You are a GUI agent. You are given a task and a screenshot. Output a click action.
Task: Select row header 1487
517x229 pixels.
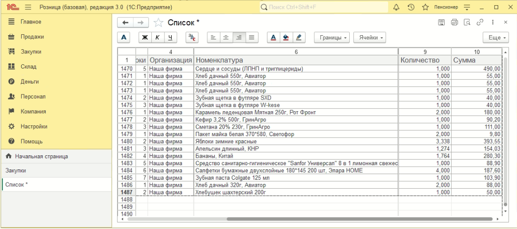[126, 192]
